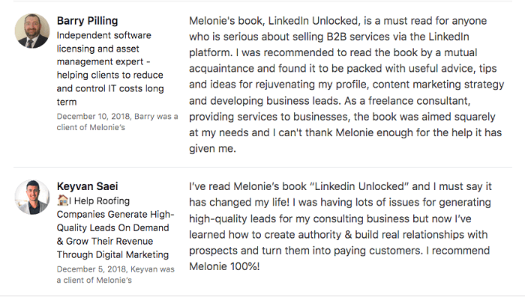The image size is (525, 297).
Task: Open Keyvan Saei's profile photo
Action: pyautogui.click(x=32, y=197)
